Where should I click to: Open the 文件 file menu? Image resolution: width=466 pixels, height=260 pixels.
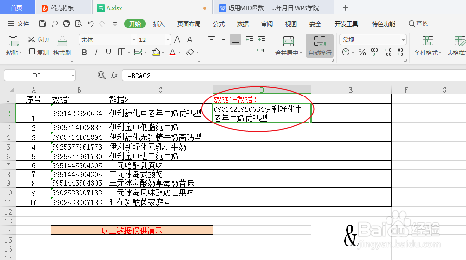click(x=18, y=24)
